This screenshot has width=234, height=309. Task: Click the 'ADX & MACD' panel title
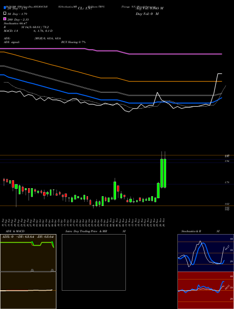tap(15, 231)
